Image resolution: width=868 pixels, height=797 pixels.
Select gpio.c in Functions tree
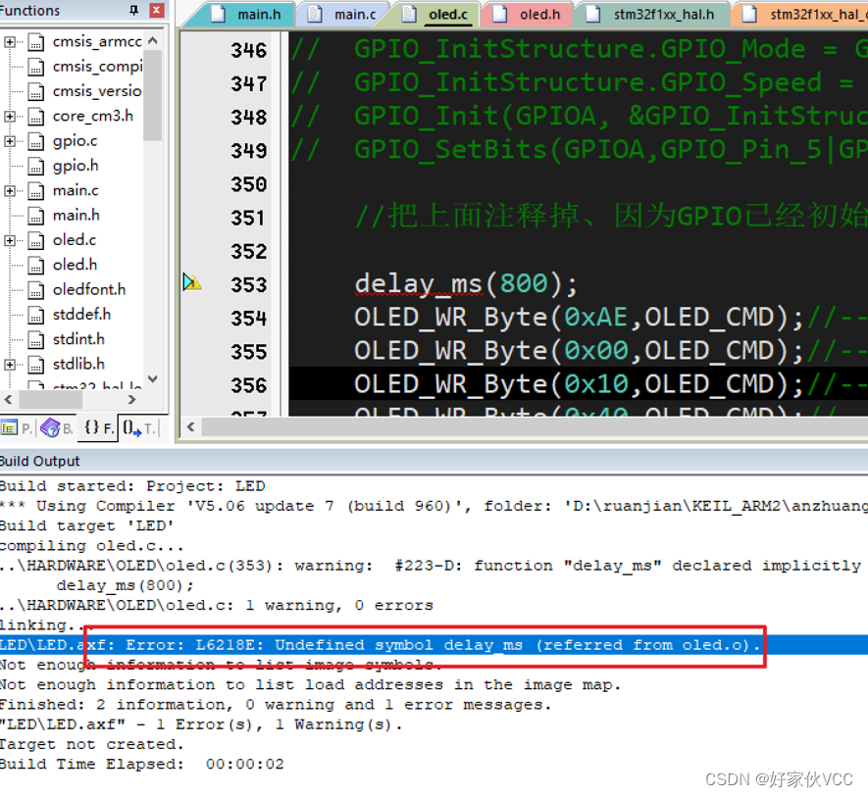(75, 141)
